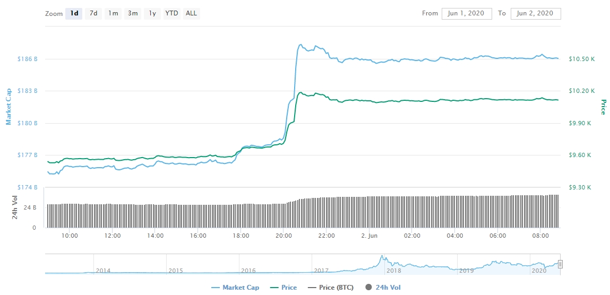Click the vertical Price axis title
The image size is (610, 295).
(x=604, y=107)
